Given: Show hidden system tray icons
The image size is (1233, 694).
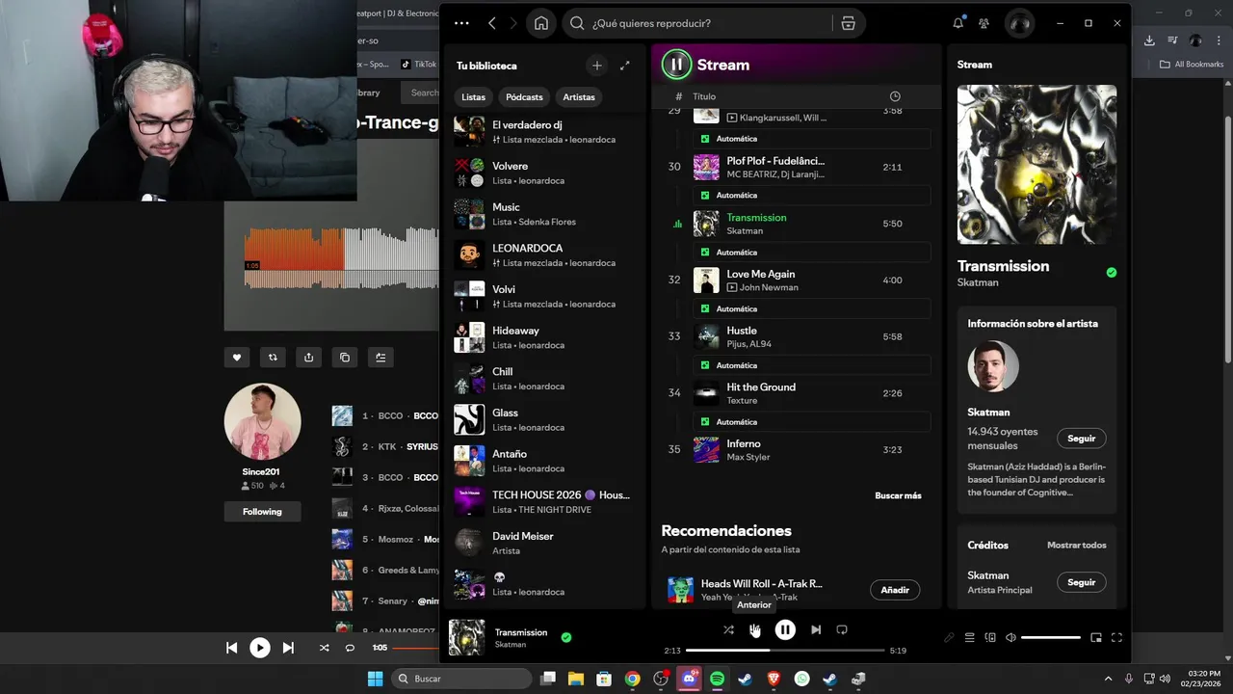Looking at the screenshot, I should tap(1108, 679).
